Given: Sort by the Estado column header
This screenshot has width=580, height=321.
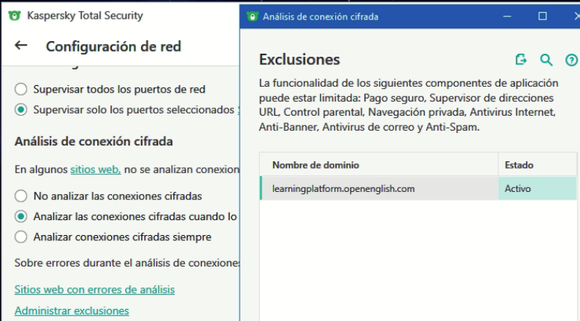Looking at the screenshot, I should coord(537,165).
